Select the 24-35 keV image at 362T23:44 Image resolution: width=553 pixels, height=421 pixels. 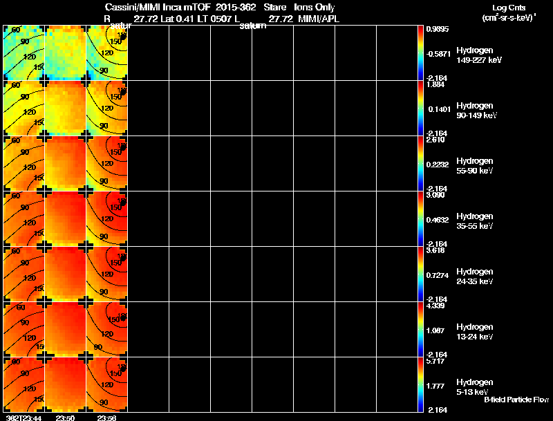(24, 274)
